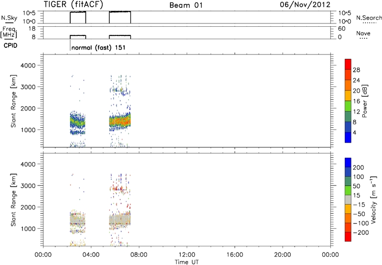Select the Beam 01 heading
The height and width of the screenshot is (265, 382).
coord(186,5)
